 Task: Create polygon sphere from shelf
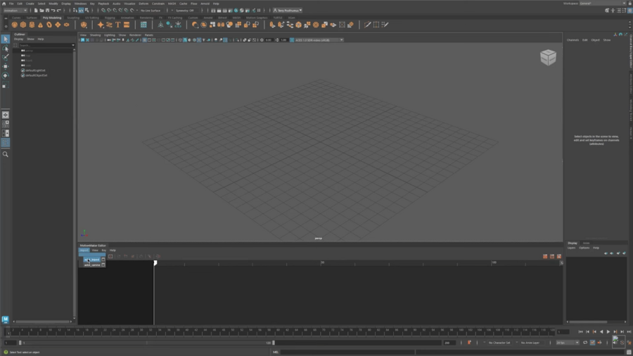coord(15,25)
